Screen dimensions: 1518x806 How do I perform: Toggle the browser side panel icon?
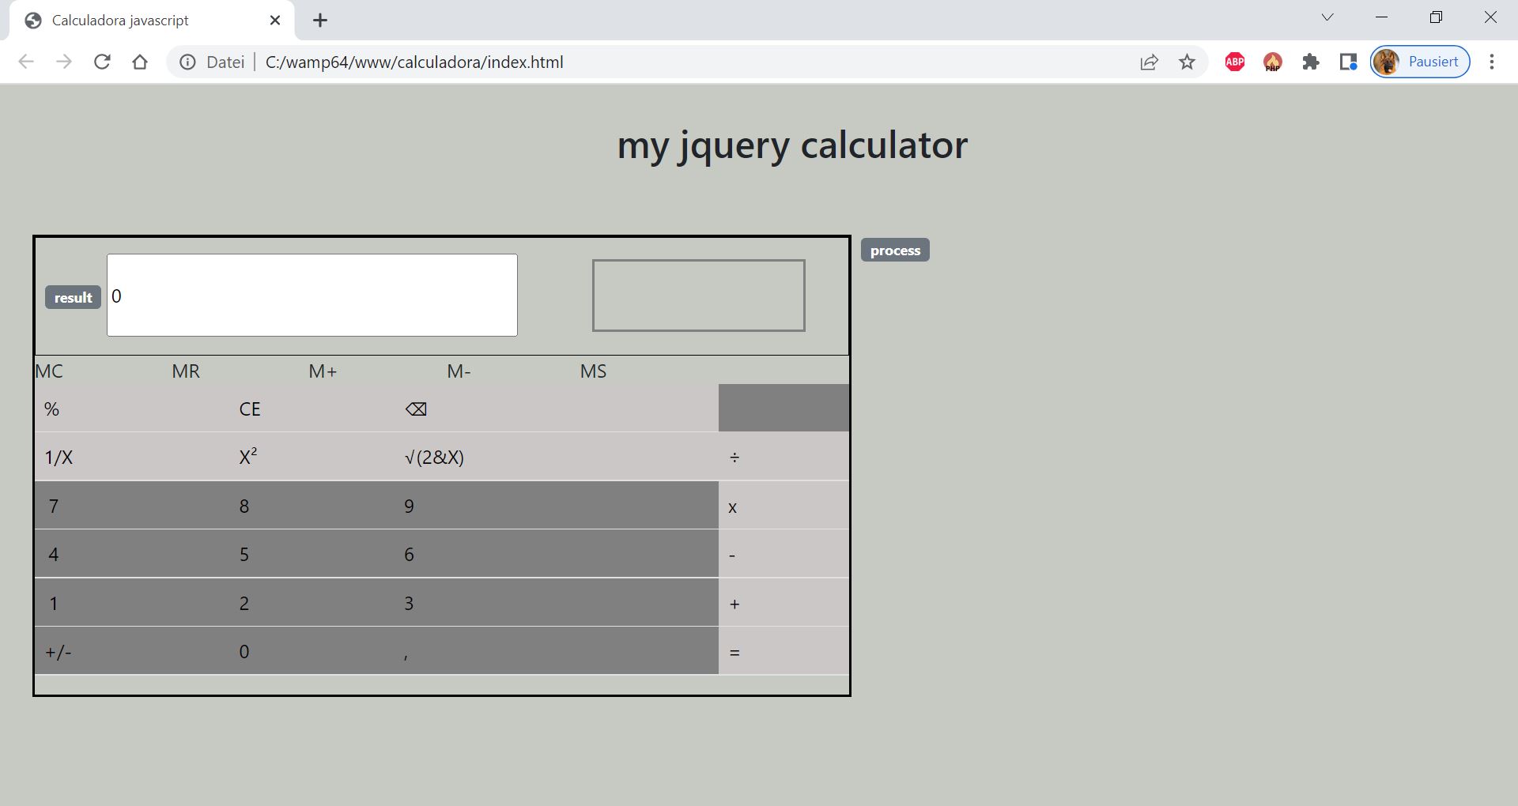[x=1348, y=62]
